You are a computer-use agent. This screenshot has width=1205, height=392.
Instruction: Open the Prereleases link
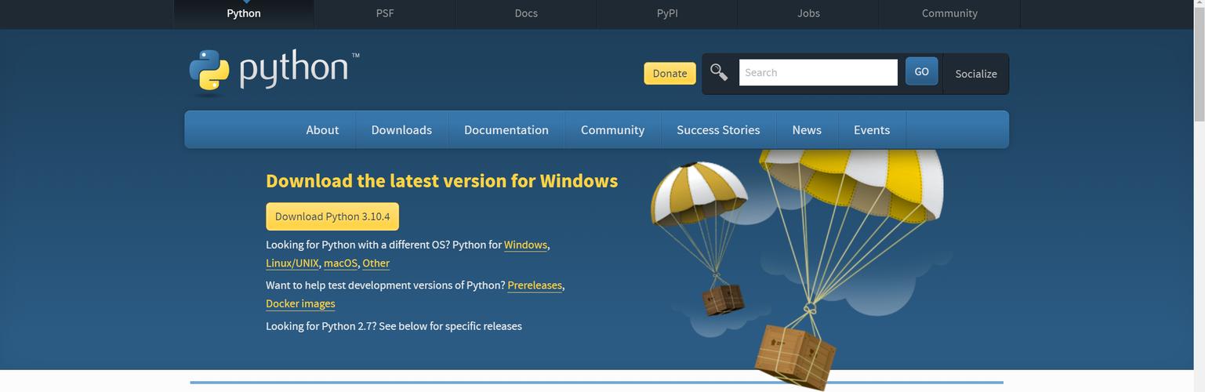[x=535, y=285]
